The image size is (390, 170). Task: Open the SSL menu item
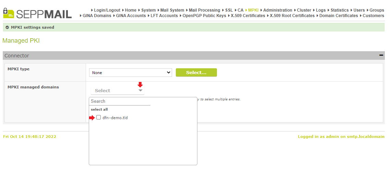coord(229,10)
